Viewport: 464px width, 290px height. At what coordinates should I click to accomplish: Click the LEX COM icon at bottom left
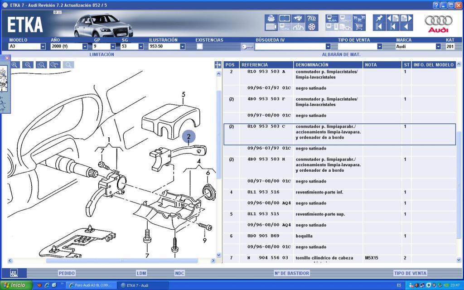coord(14,273)
